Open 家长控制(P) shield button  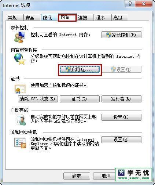(121, 35)
